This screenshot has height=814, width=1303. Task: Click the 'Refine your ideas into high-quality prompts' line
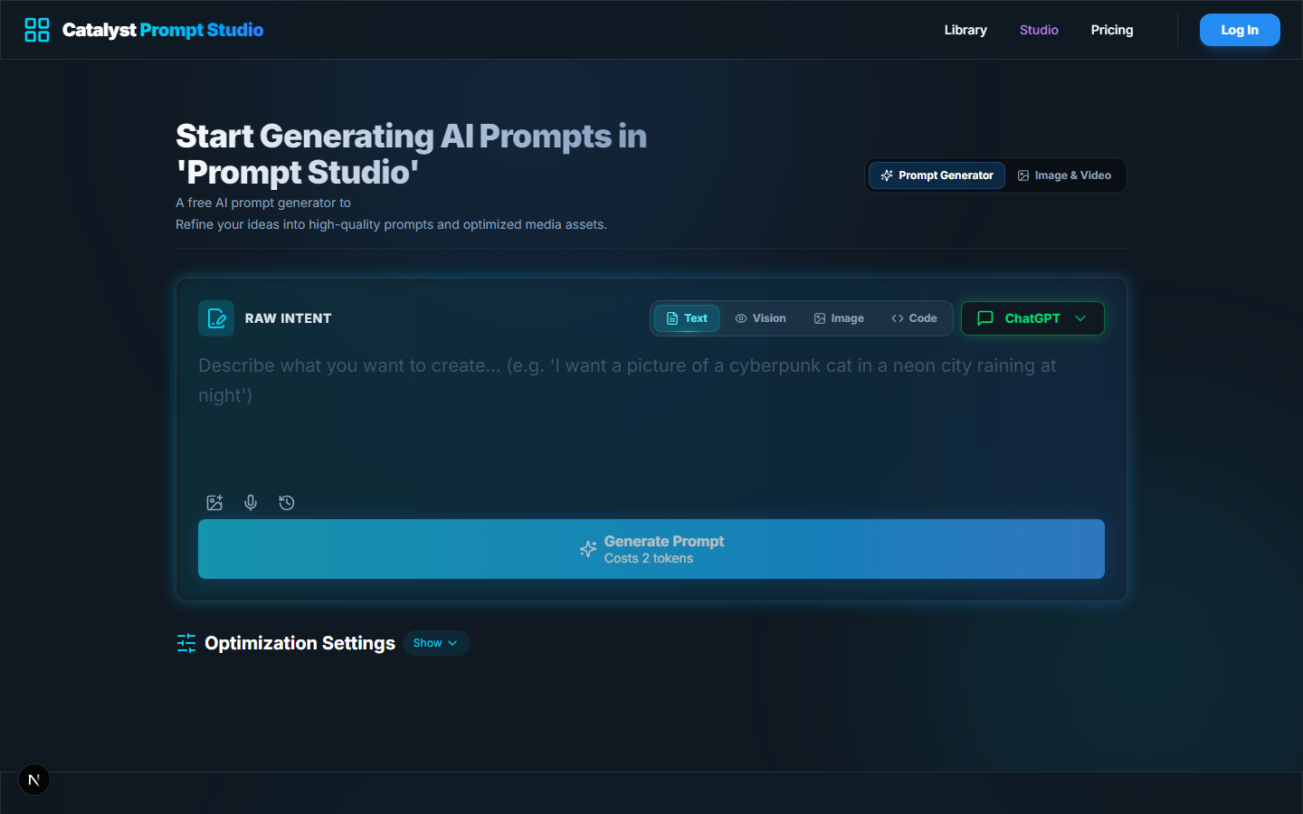[391, 224]
